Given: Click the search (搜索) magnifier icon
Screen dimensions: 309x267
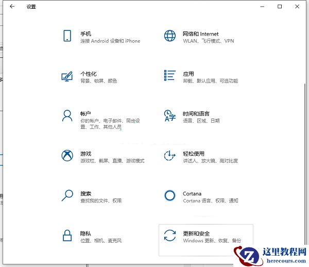Looking at the screenshot, I should pos(67,195).
